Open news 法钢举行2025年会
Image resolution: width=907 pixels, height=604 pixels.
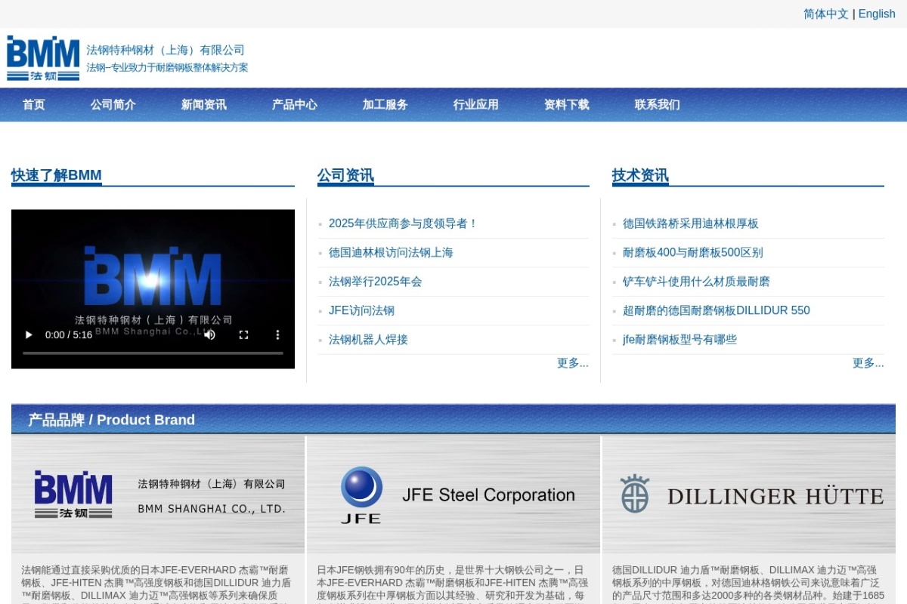coord(376,282)
